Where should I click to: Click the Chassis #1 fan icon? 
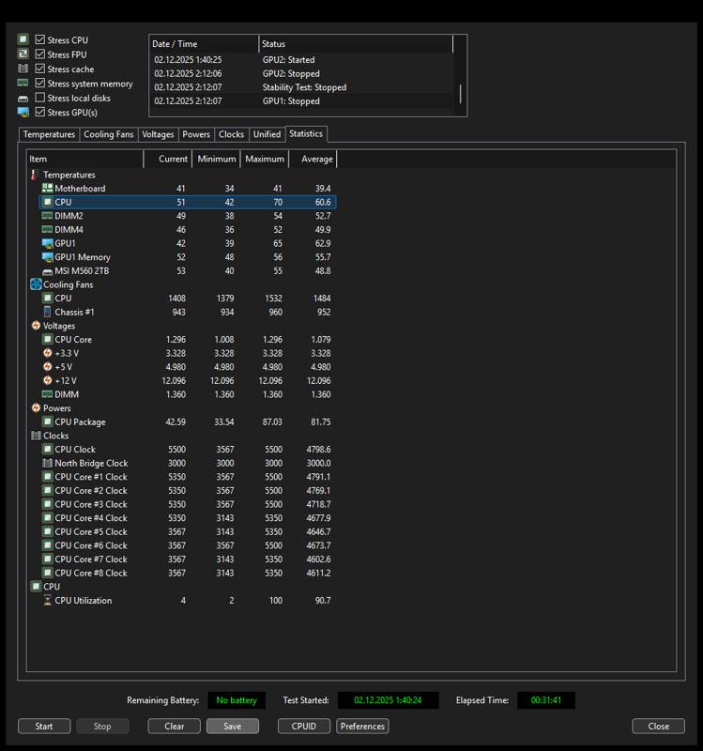(x=47, y=312)
